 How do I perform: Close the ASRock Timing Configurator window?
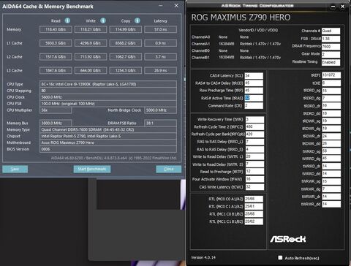click(x=342, y=7)
